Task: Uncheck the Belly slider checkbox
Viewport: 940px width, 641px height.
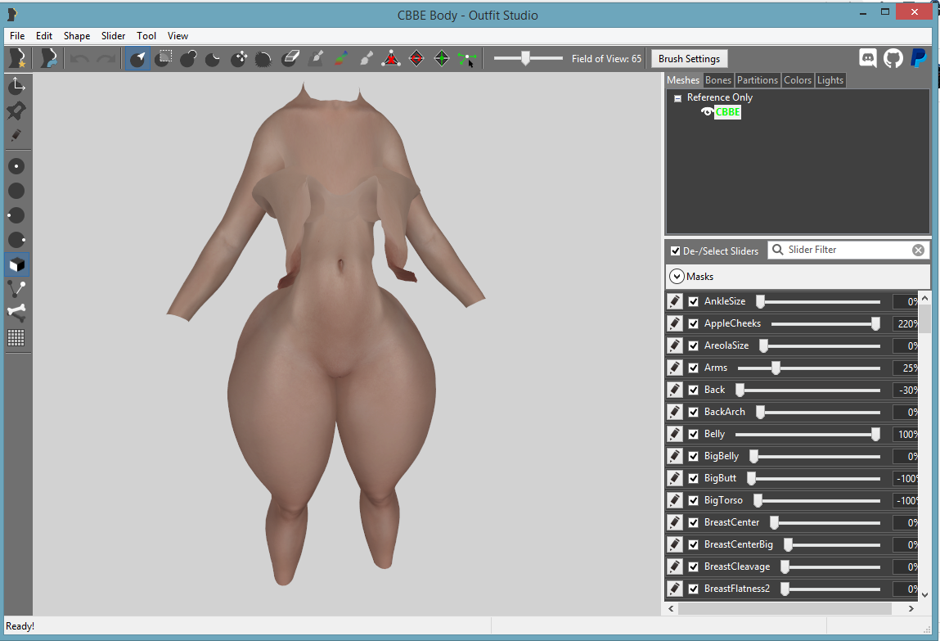Action: pos(694,434)
